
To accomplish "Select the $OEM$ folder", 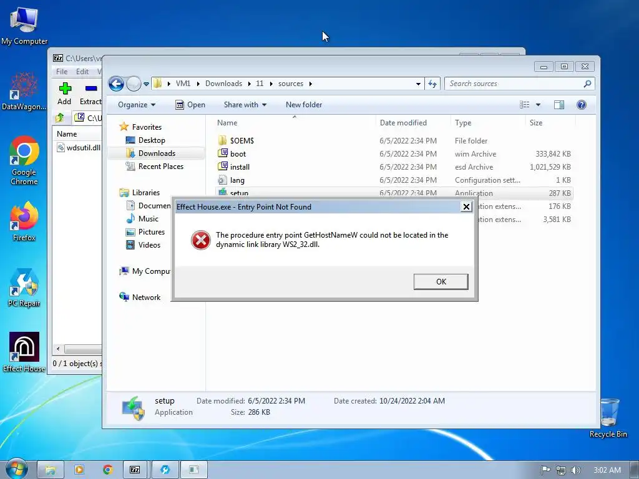I will (241, 140).
